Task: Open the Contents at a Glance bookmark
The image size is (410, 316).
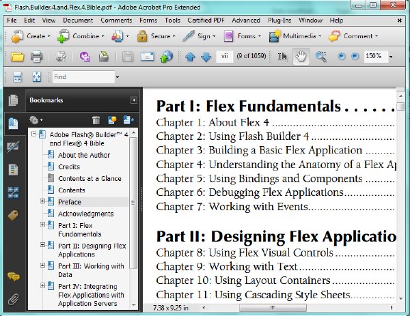Action: [90, 179]
